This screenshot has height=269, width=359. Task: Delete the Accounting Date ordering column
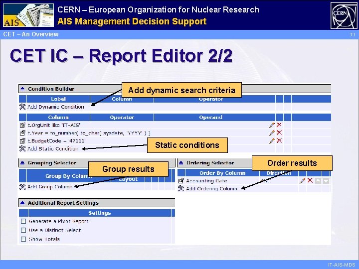(x=310, y=180)
